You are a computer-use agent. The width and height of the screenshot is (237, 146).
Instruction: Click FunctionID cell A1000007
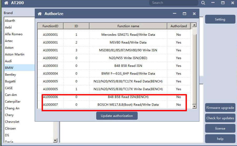point(50,105)
